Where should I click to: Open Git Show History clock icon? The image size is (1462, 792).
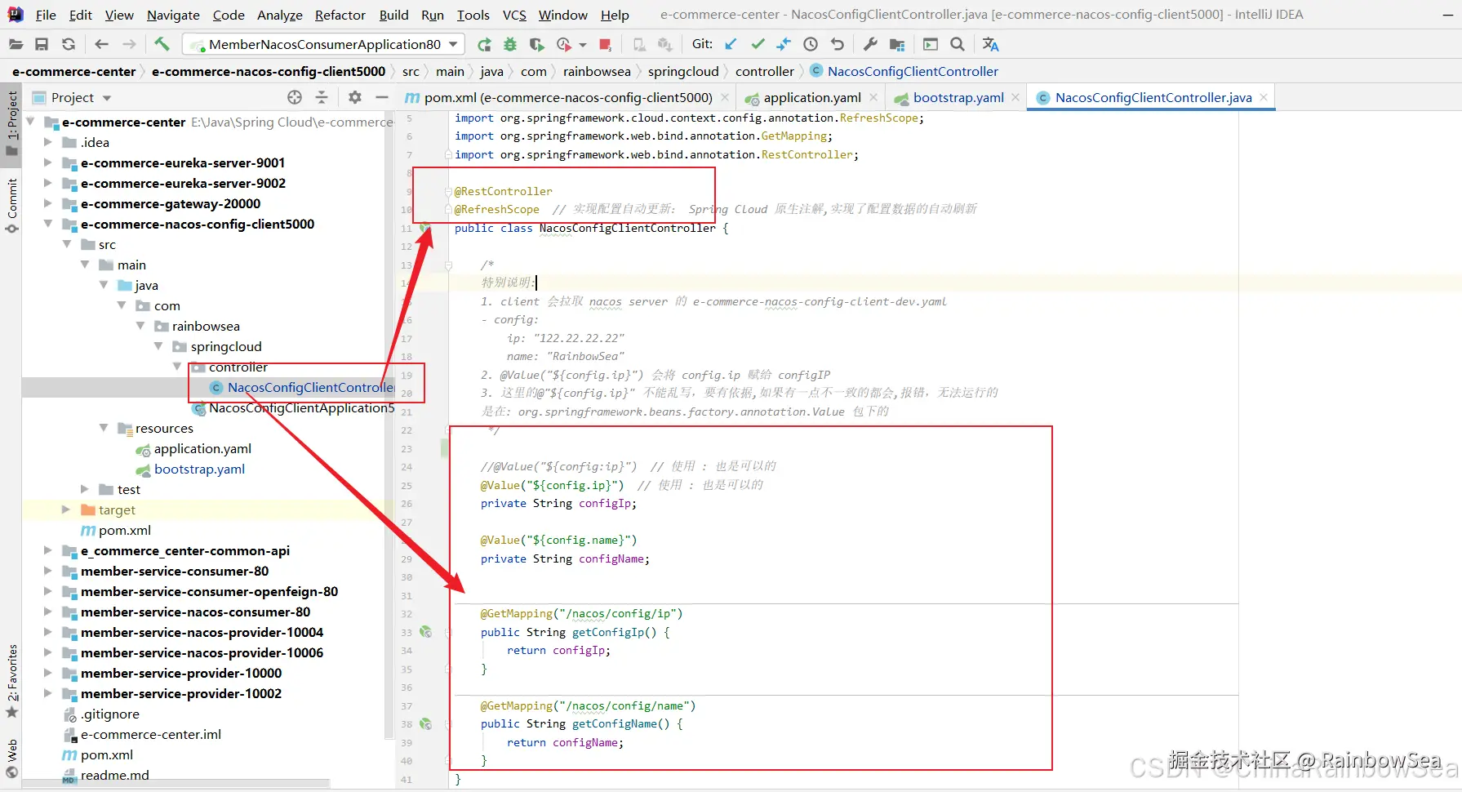click(x=810, y=44)
